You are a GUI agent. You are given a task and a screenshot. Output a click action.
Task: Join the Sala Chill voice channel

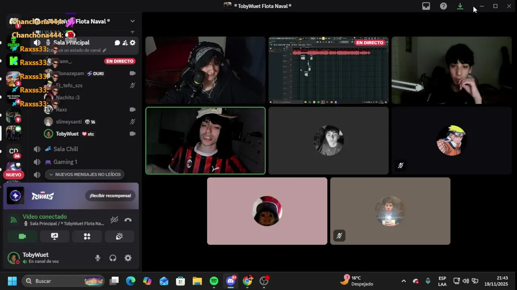pos(84,149)
